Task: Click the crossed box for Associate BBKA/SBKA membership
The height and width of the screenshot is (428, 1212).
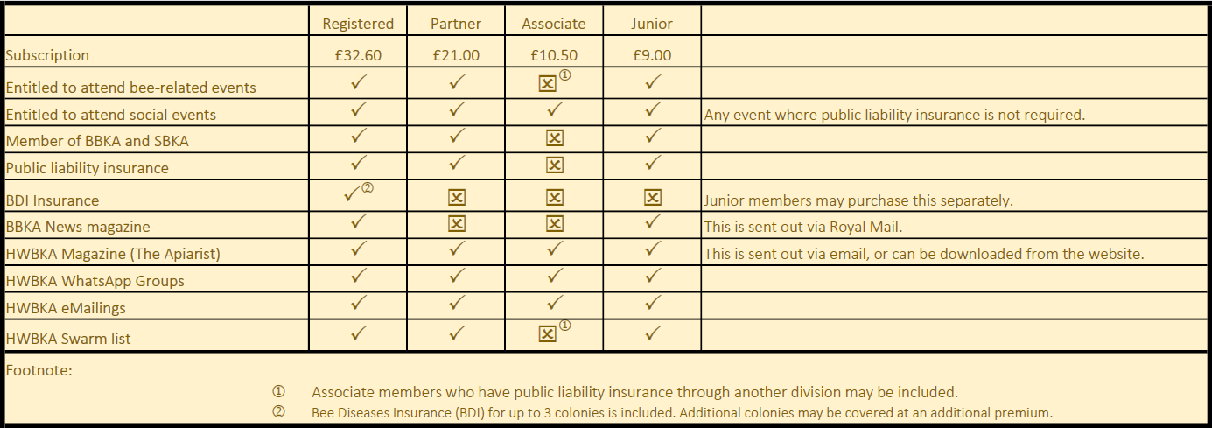Action: tap(554, 137)
